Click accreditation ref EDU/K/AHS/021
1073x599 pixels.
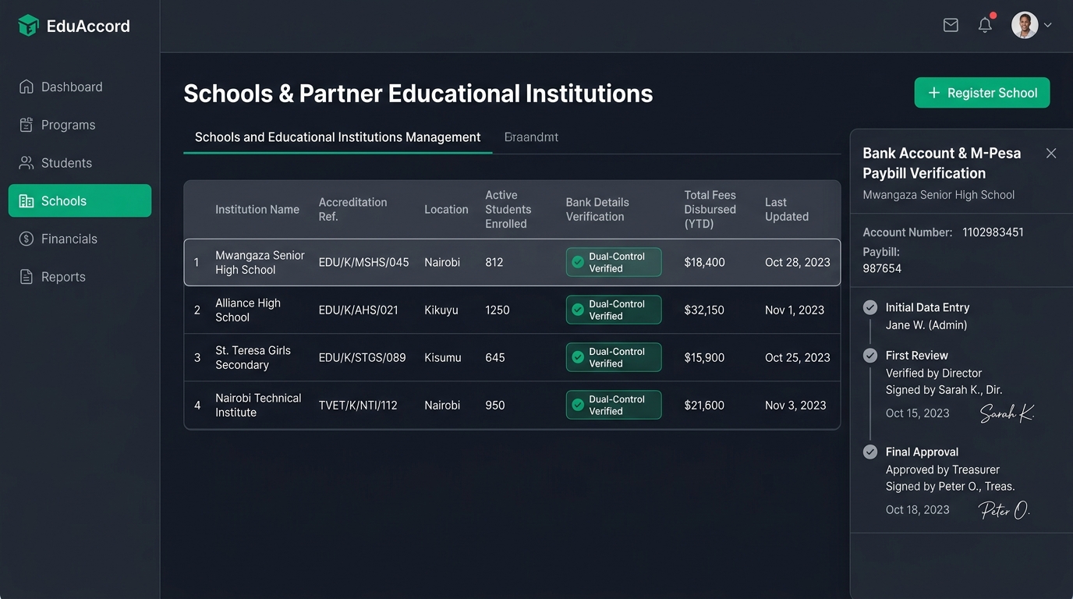(x=358, y=310)
